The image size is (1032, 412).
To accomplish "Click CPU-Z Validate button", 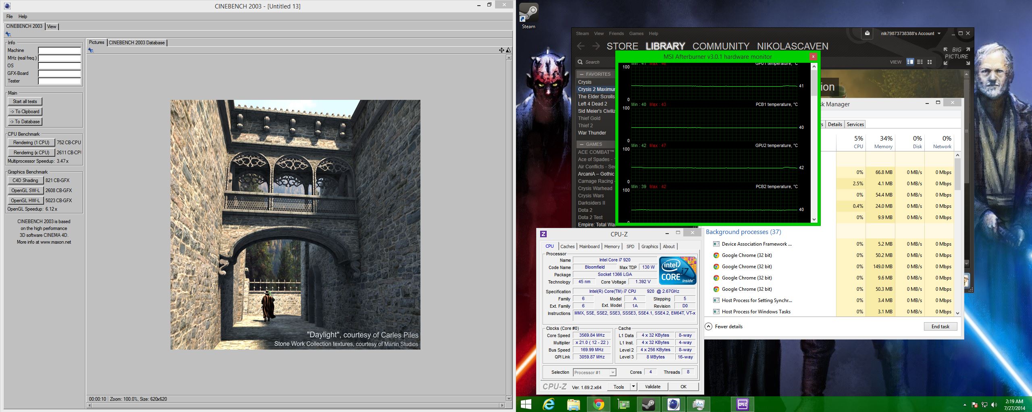I will coord(653,387).
